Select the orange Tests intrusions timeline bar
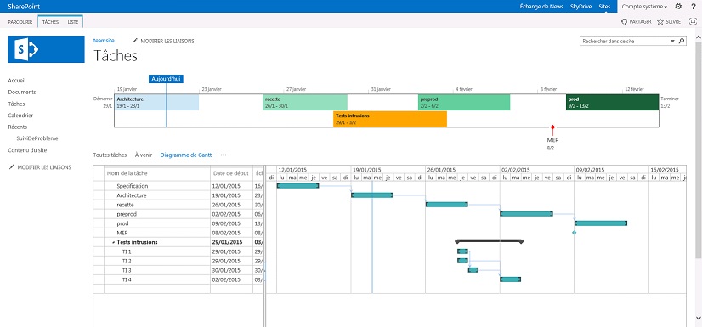702x327 pixels. coord(390,119)
